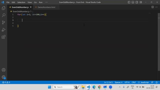This screenshot has height=90, width=160.
Task: Open the Extensions view
Action: 3,37
